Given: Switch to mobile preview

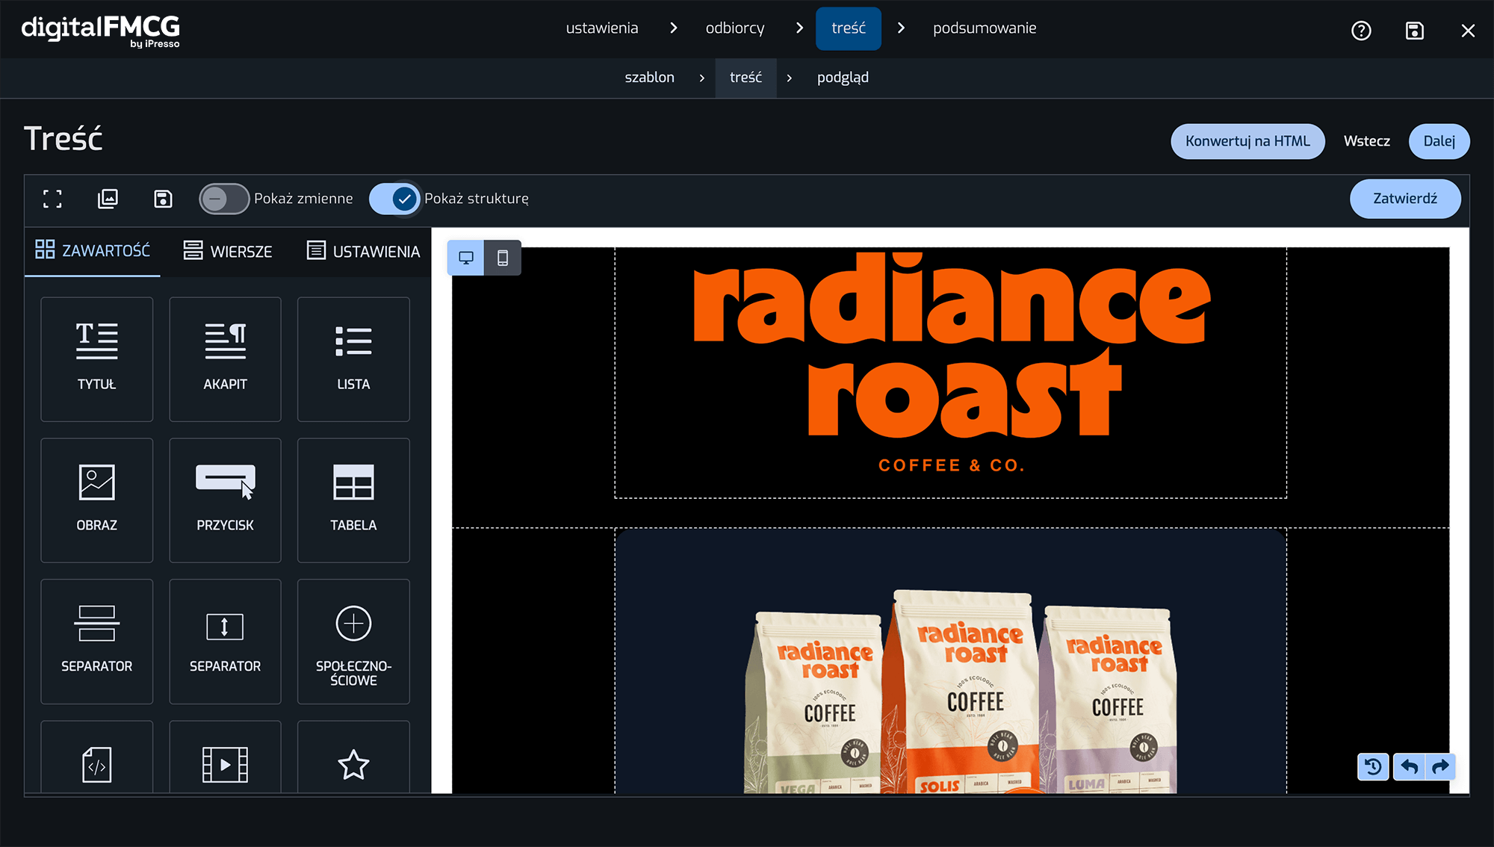Looking at the screenshot, I should [x=503, y=258].
